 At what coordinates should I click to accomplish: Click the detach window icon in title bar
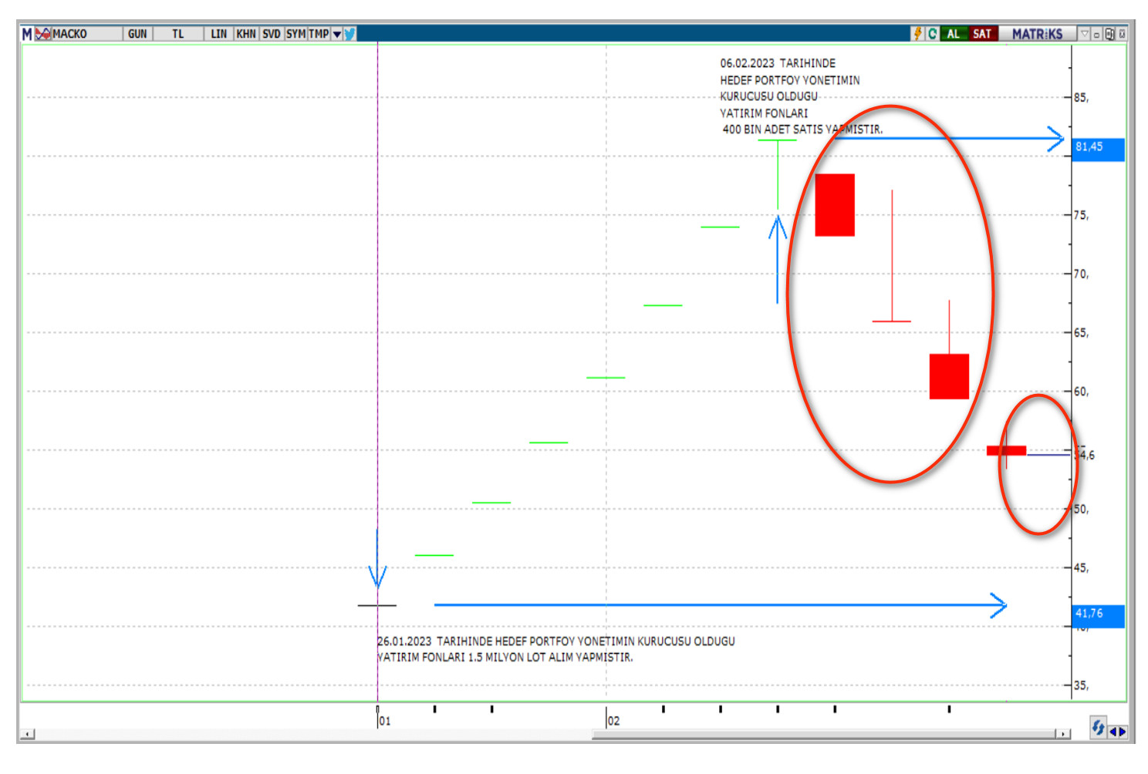(1109, 34)
